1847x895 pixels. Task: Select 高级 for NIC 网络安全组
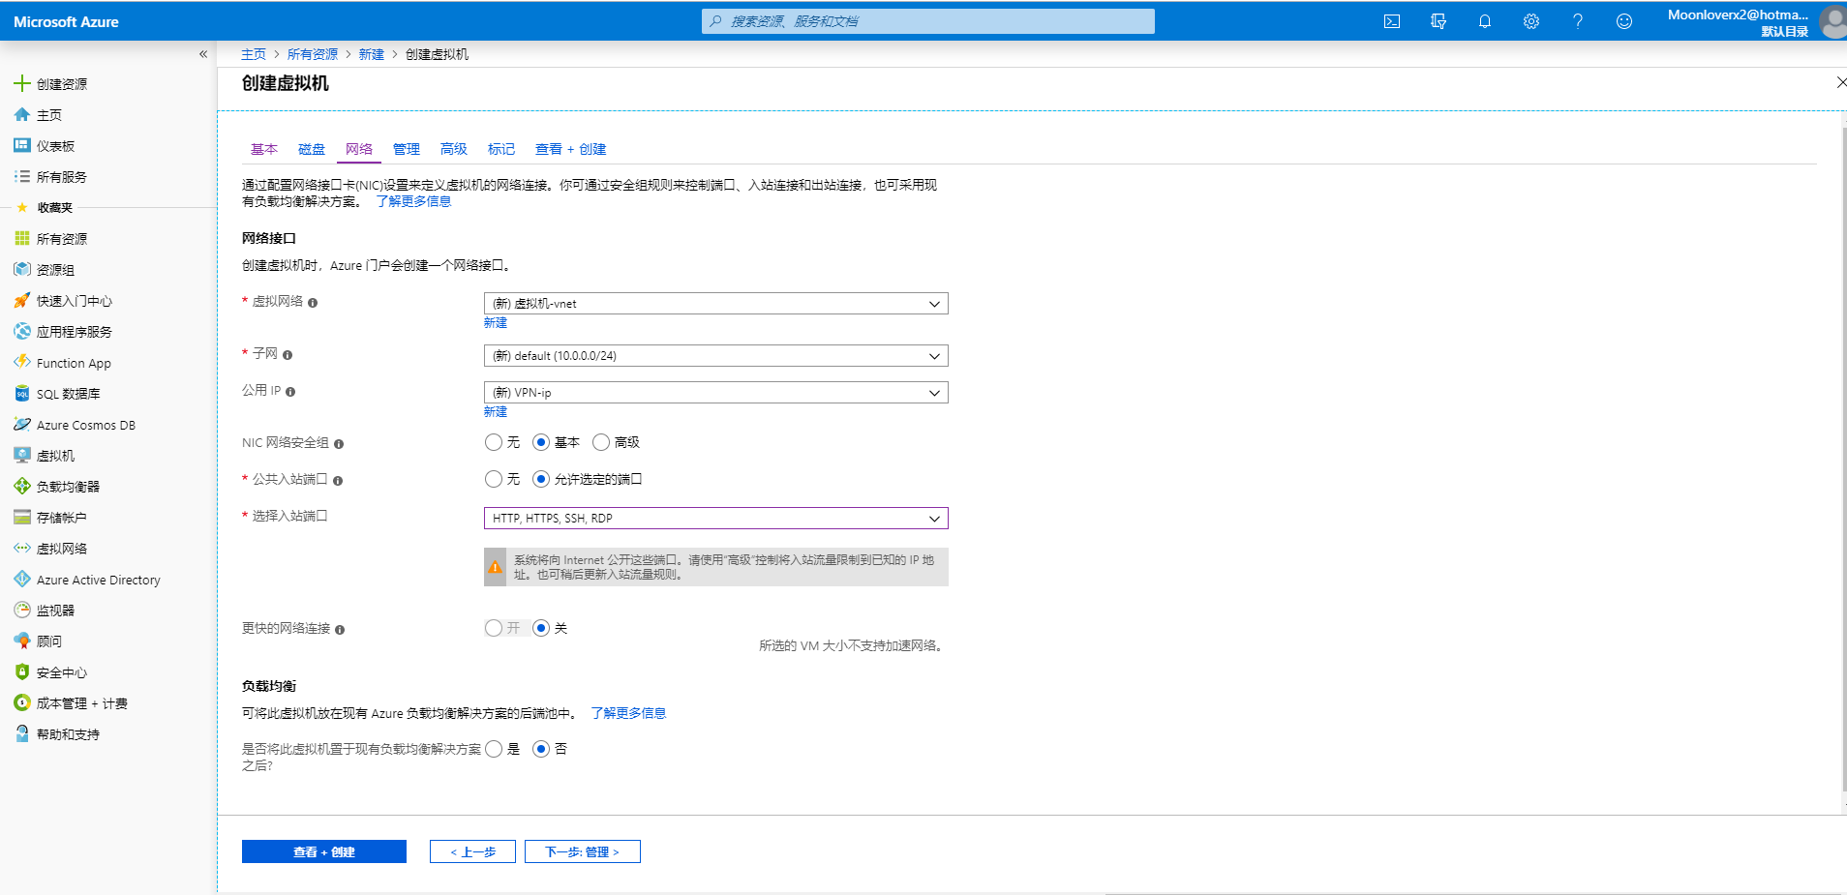point(601,442)
